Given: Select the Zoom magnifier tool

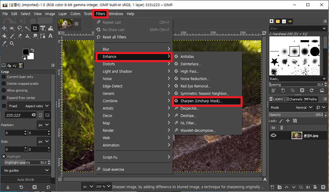Looking at the screenshot, I should tap(12, 43).
